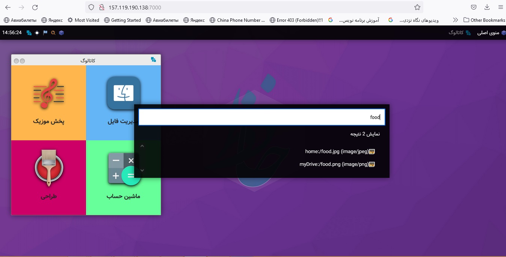Open first Авиабилеты bookmark

pyautogui.click(x=20, y=20)
